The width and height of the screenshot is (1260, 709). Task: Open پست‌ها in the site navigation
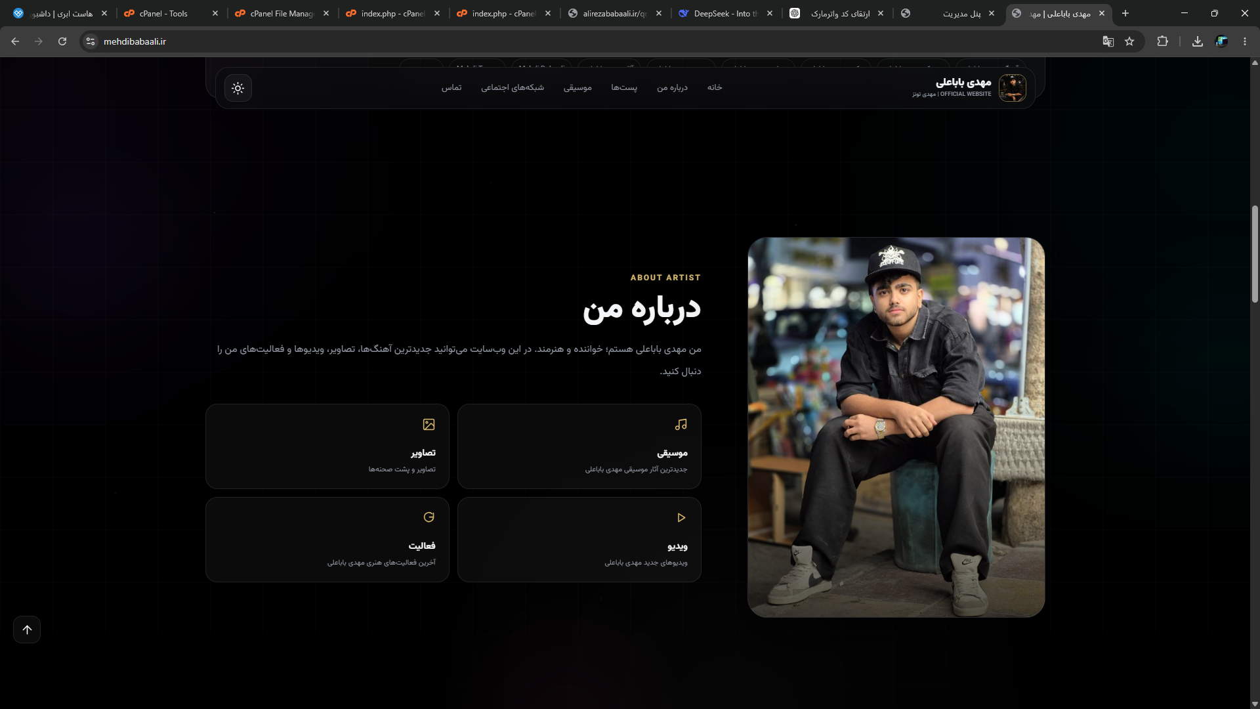coord(624,87)
